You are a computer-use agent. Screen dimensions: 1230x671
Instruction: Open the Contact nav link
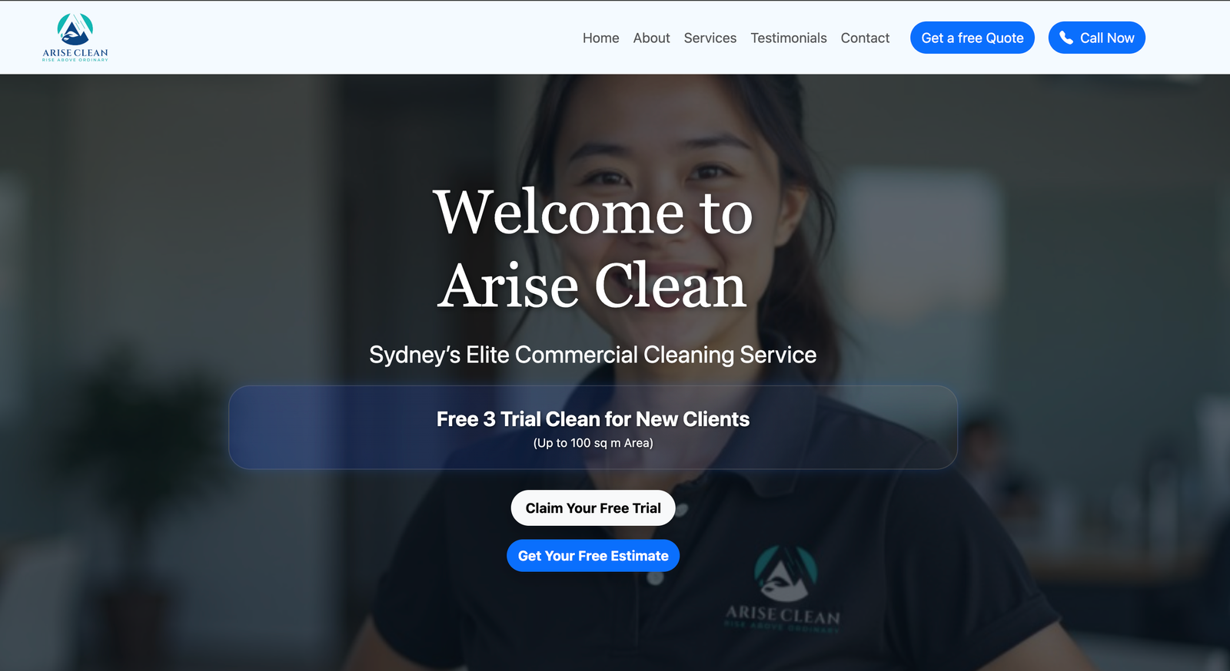865,38
